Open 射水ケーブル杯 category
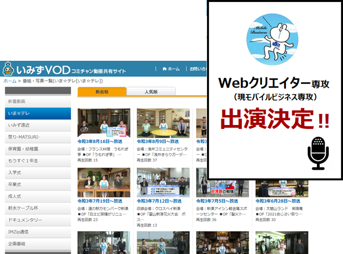 [x=38, y=208]
